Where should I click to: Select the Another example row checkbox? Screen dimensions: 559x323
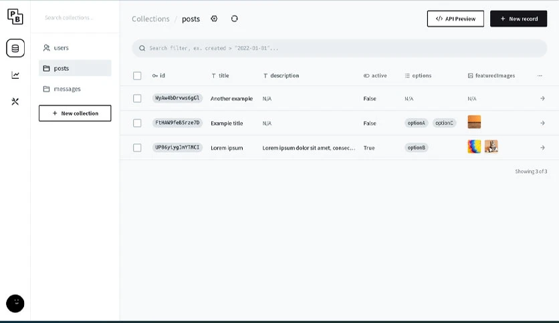(137, 98)
